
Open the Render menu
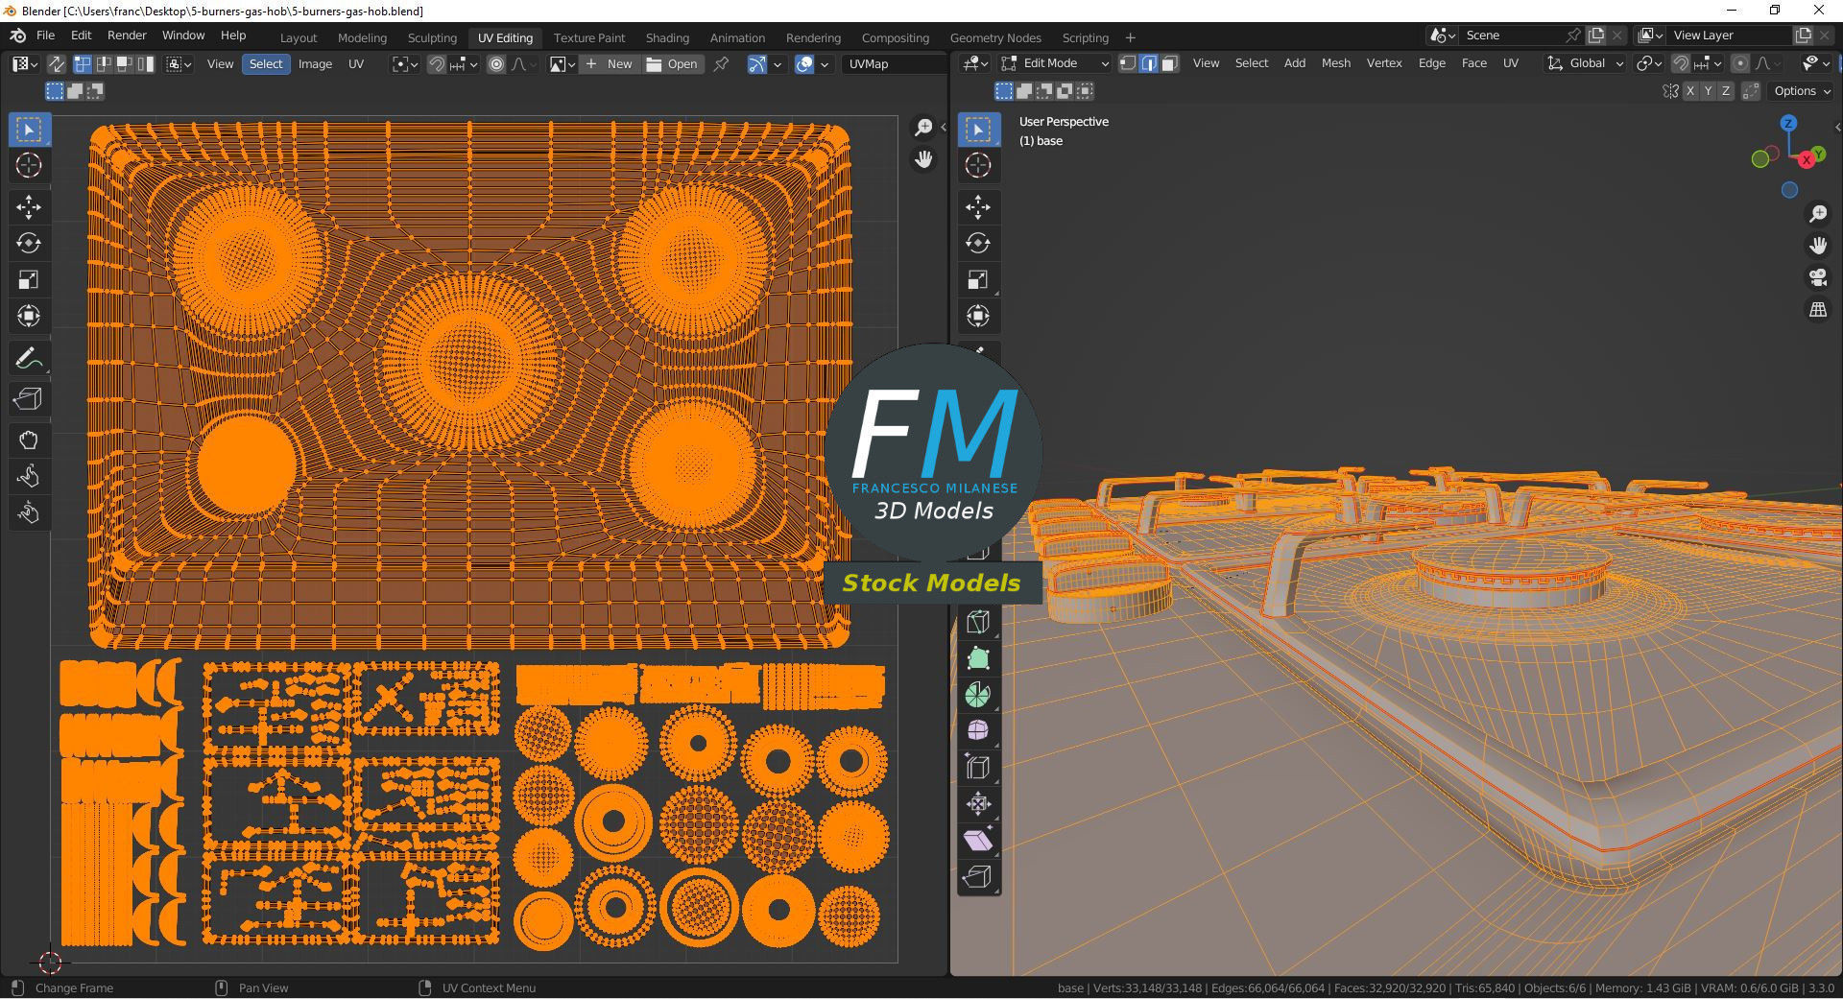click(127, 36)
